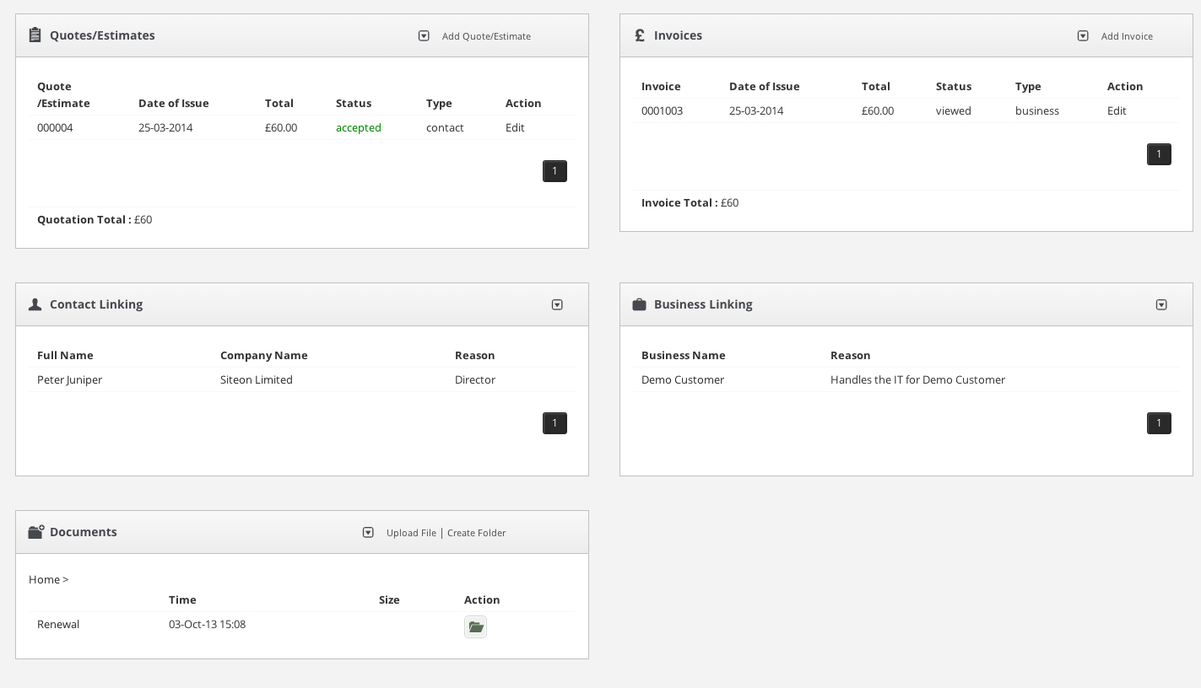Open the Renewal folder via green folder icon
Image resolution: width=1201 pixels, height=688 pixels.
click(475, 626)
